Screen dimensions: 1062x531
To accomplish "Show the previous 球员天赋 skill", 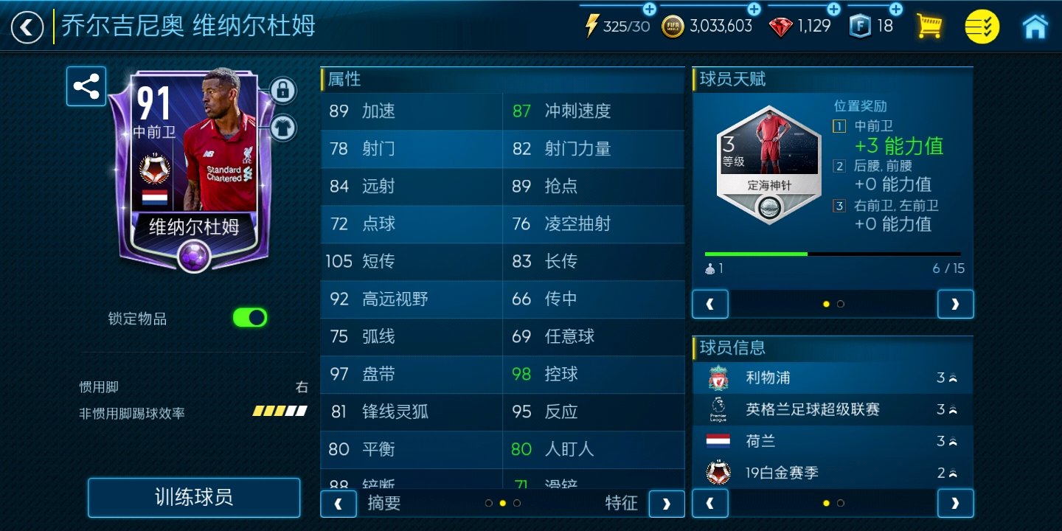I will tap(710, 304).
